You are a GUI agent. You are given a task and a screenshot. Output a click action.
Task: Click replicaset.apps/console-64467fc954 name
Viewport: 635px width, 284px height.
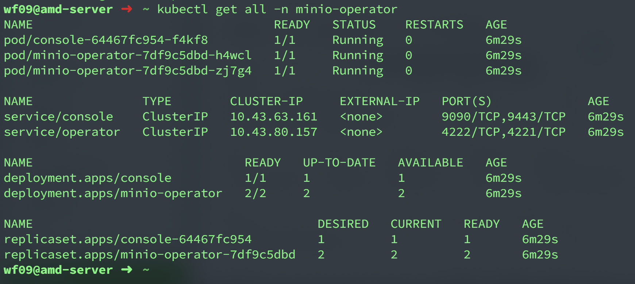point(128,239)
